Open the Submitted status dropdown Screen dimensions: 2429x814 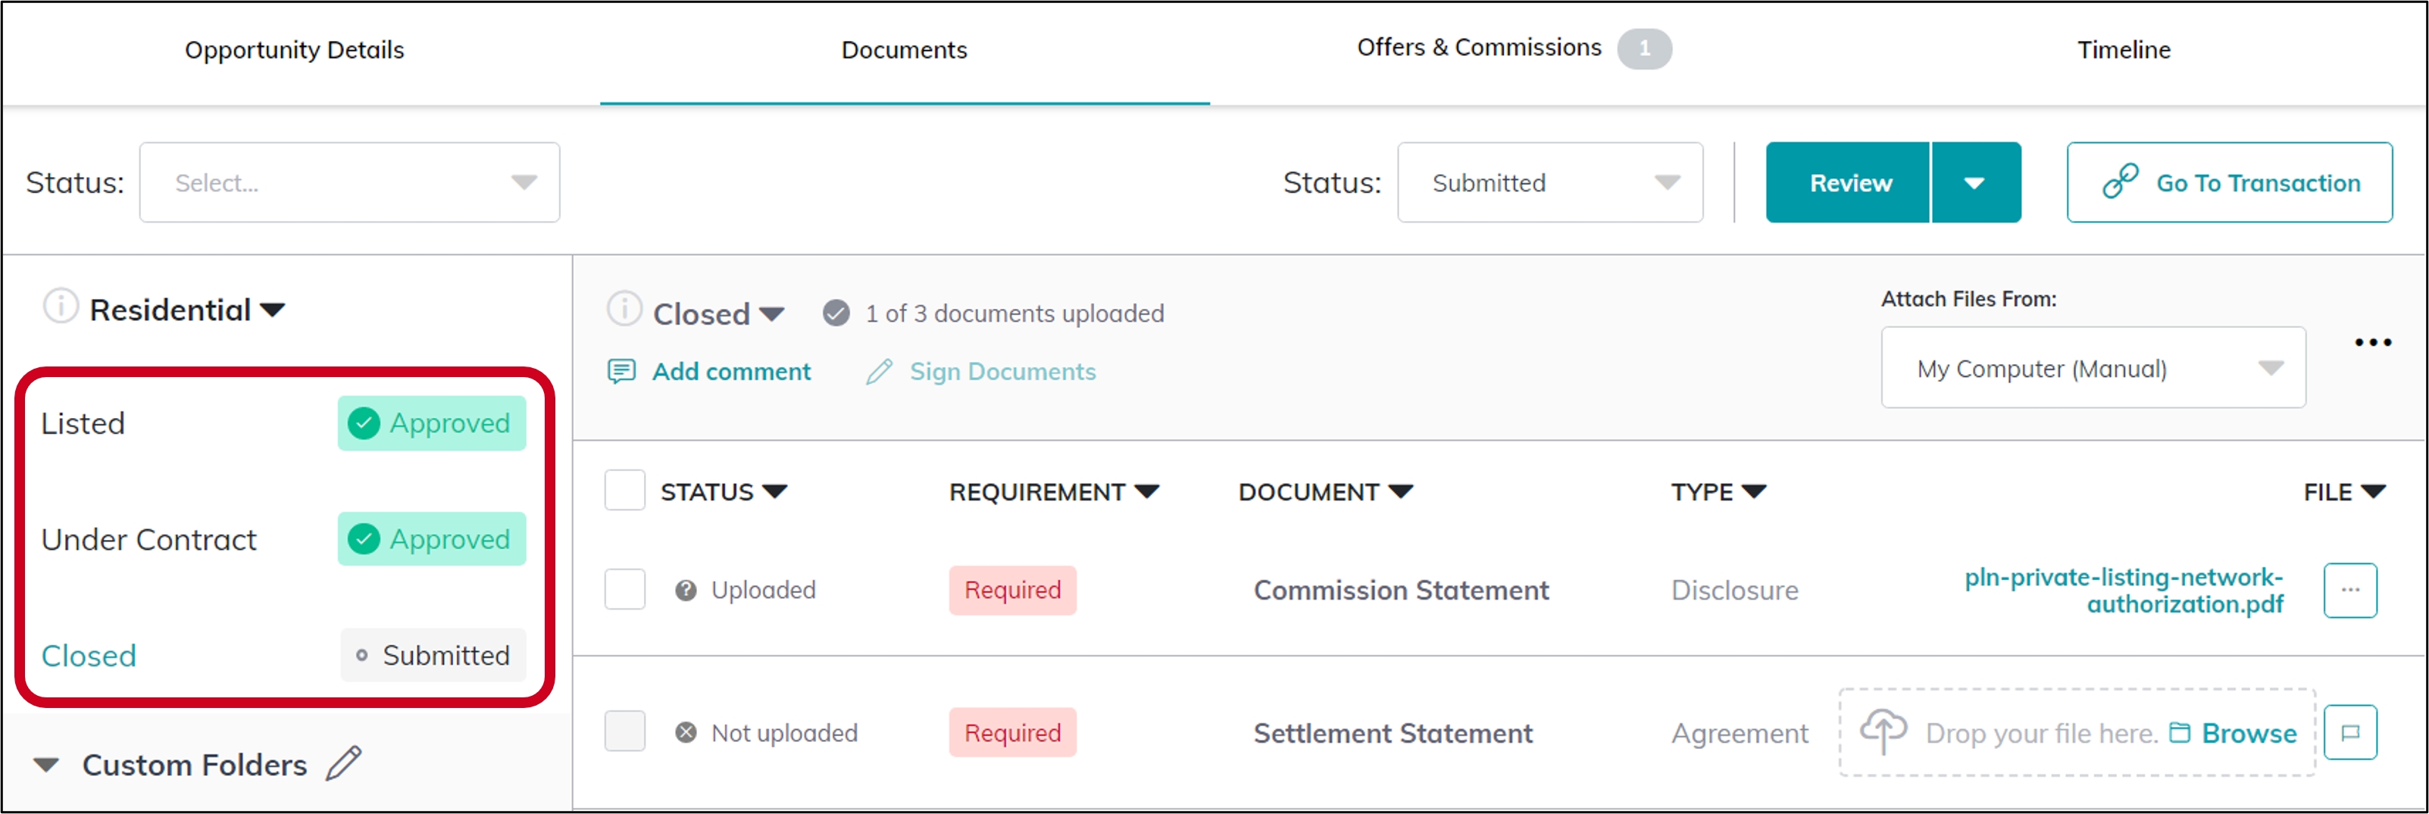click(1549, 182)
